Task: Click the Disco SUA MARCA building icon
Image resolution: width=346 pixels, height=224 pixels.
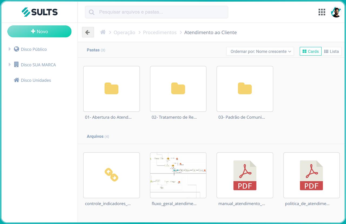Action: tap(16, 65)
